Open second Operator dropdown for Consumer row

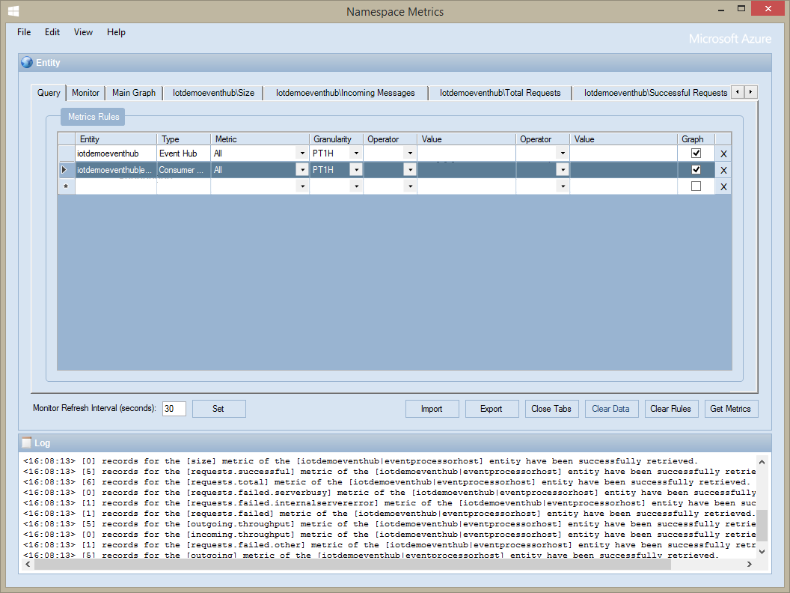click(x=563, y=170)
